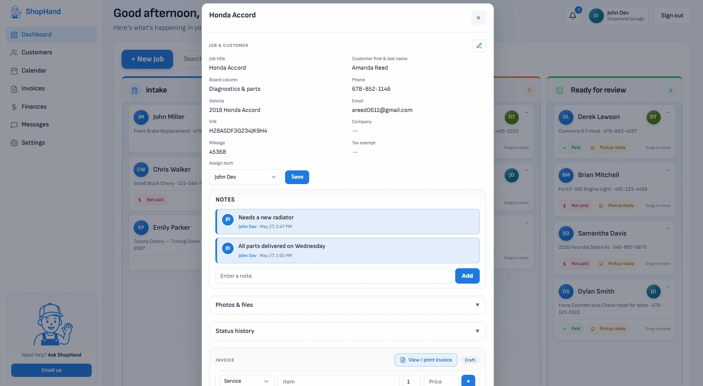Click the Invoices document icon
Screen dimensions: 703x386
14,89
